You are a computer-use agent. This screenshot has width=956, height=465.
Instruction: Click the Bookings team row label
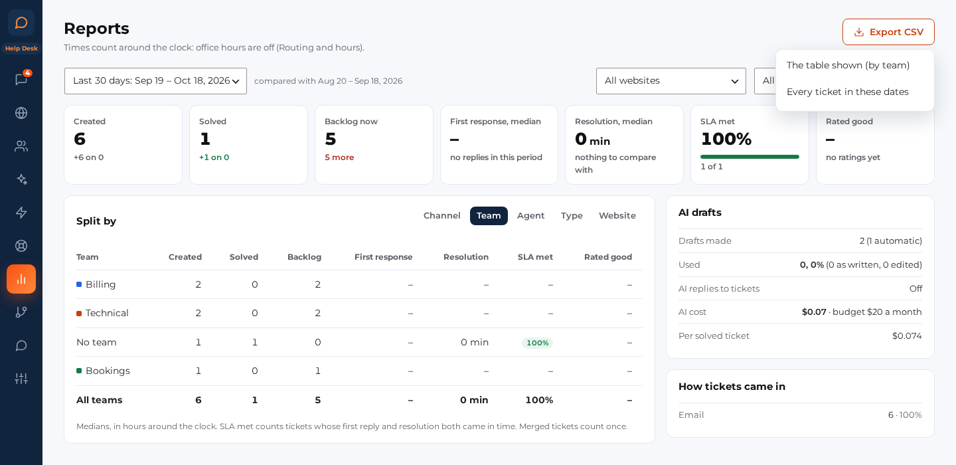(x=108, y=371)
